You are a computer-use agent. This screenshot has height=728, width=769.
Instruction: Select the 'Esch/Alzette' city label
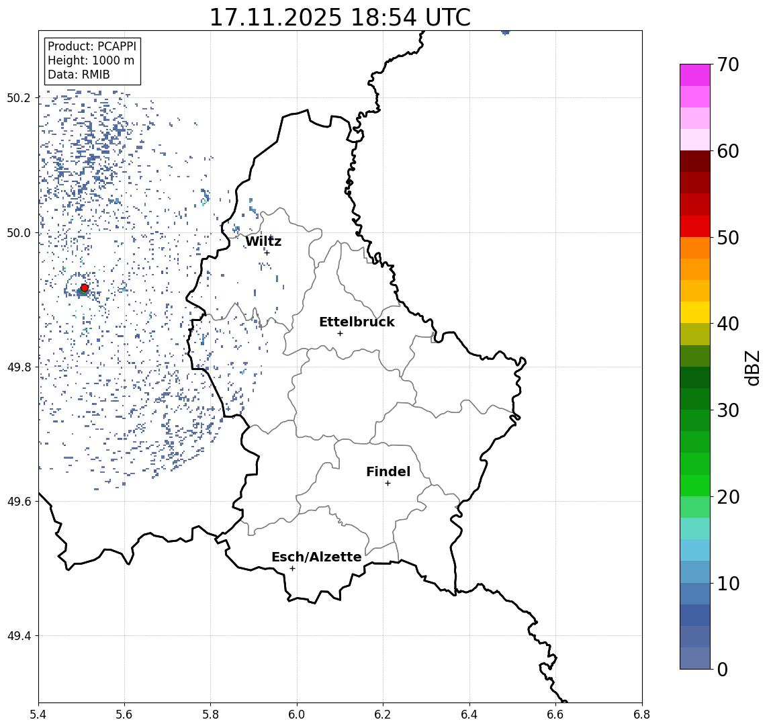tap(316, 557)
